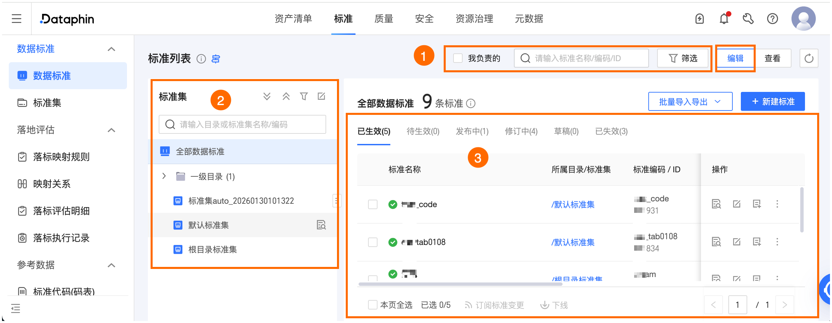The width and height of the screenshot is (832, 323).
Task: Collapse the 落地评估 sidebar section
Action: (x=111, y=130)
